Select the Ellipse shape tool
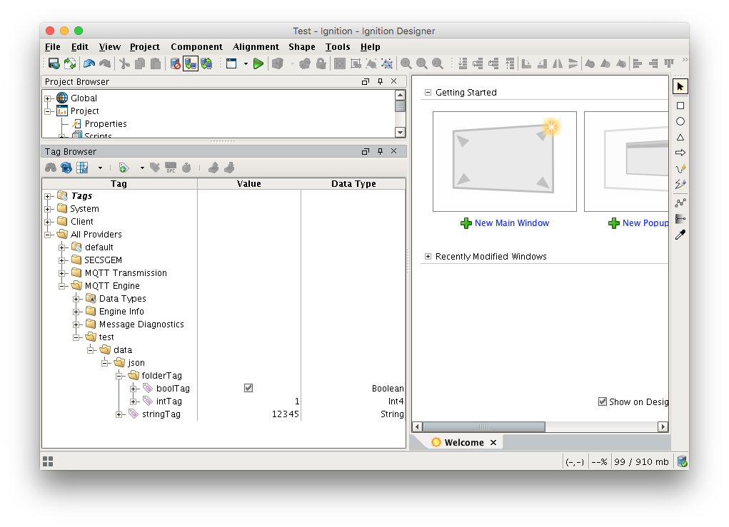This screenshot has height=527, width=729. click(x=680, y=122)
